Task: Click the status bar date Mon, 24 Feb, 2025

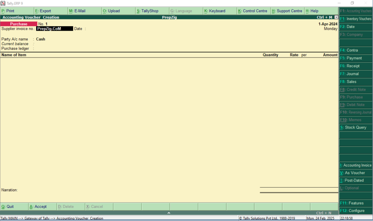Action: (x=320, y=218)
